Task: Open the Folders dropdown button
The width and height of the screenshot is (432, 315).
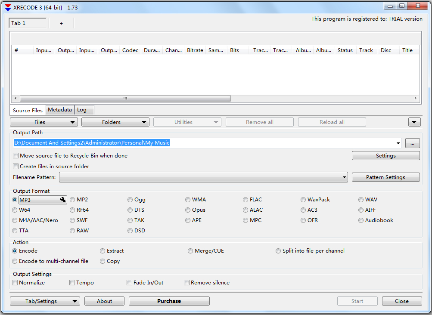Action: pos(115,122)
